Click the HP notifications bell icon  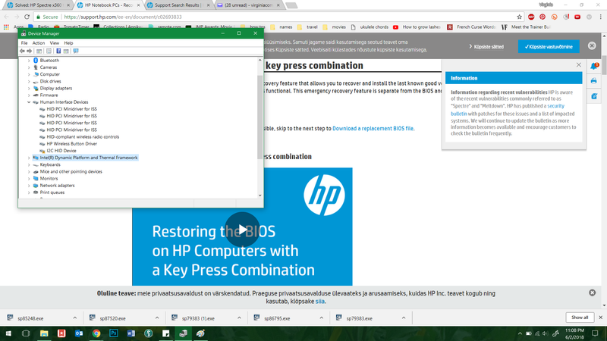594,65
